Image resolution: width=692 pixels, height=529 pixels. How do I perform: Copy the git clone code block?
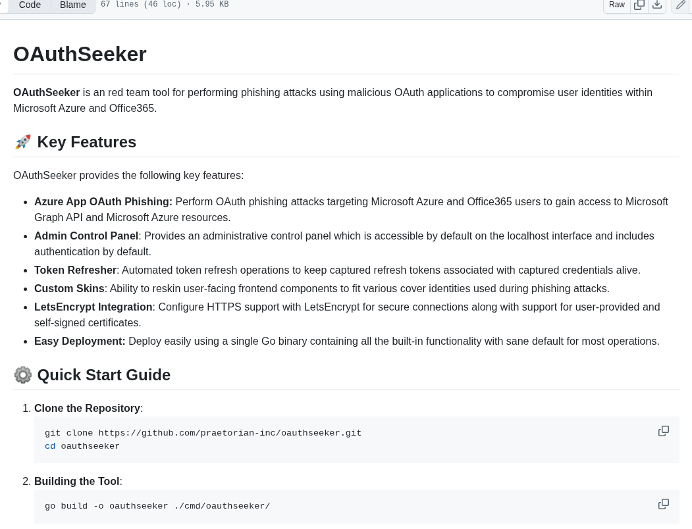click(x=663, y=431)
